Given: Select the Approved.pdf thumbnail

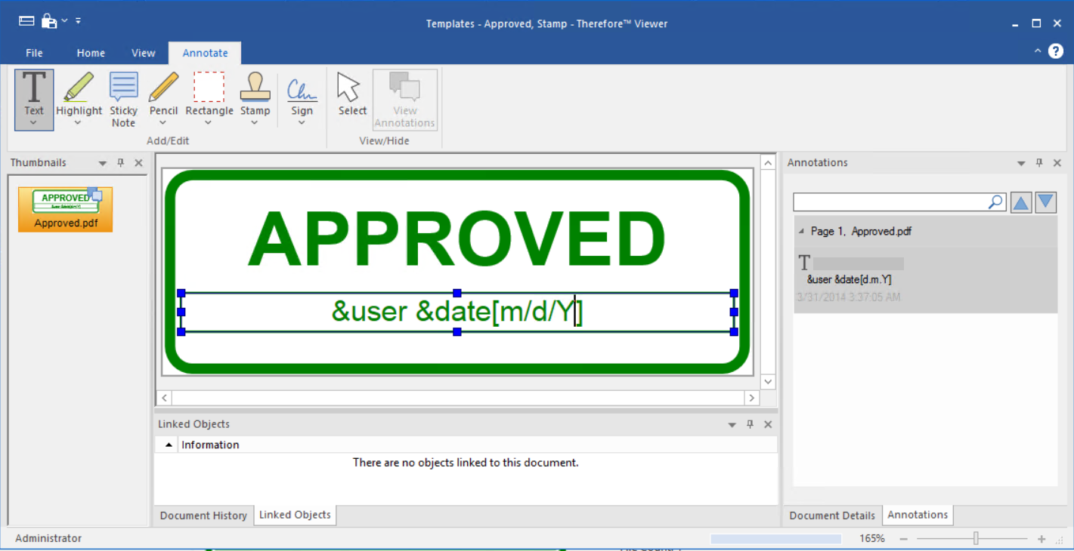Looking at the screenshot, I should [65, 204].
